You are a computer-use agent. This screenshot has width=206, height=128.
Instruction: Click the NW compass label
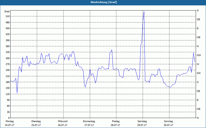[199, 55]
